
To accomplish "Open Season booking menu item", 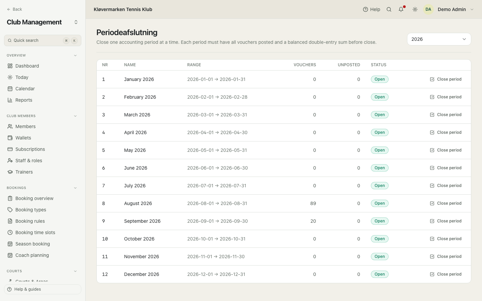I will [43, 244].
